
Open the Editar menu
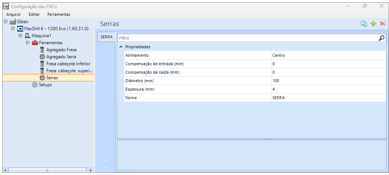tap(34, 14)
